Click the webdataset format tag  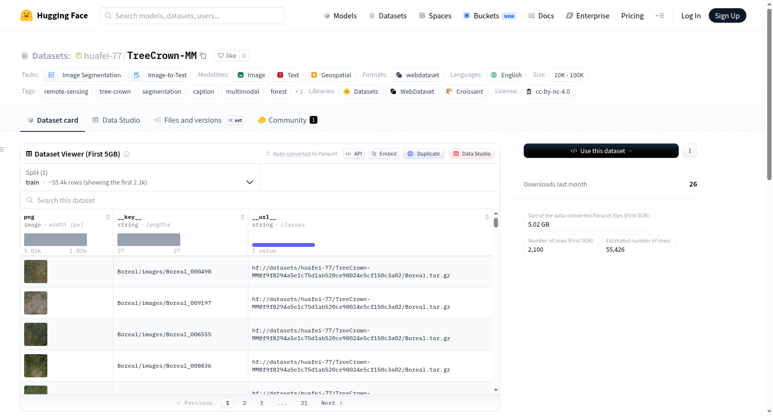click(x=417, y=75)
